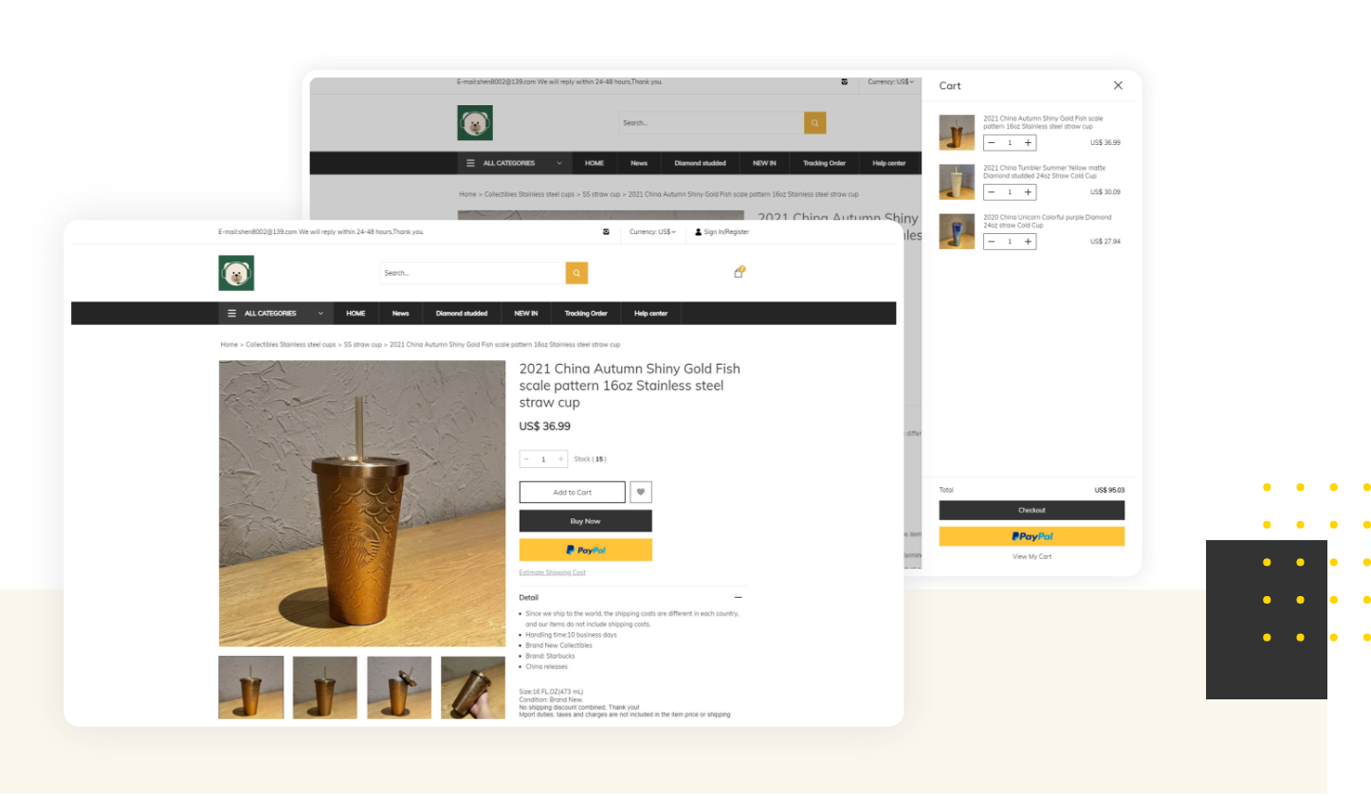Click the Estimate Shipping Cost link
This screenshot has height=796, width=1371.
click(552, 572)
